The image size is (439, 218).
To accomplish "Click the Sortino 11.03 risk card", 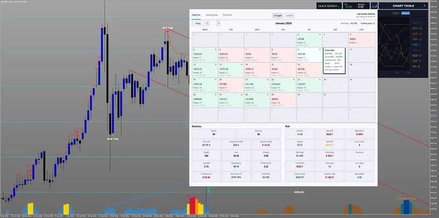I will click(300, 134).
